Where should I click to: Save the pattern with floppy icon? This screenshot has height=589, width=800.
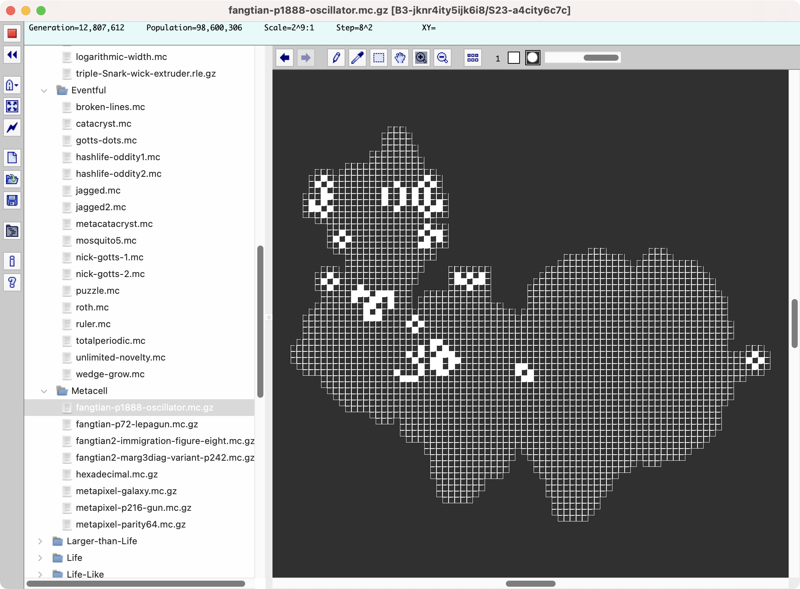tap(12, 200)
